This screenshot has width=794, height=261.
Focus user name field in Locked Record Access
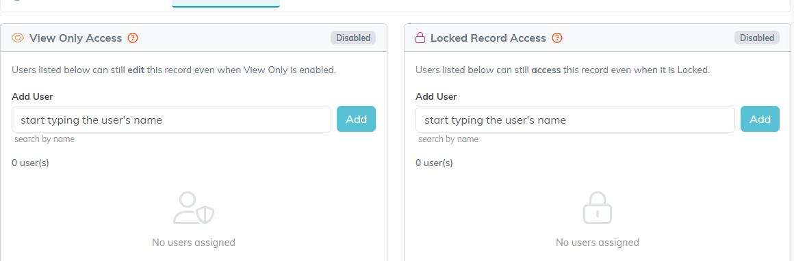(x=575, y=120)
